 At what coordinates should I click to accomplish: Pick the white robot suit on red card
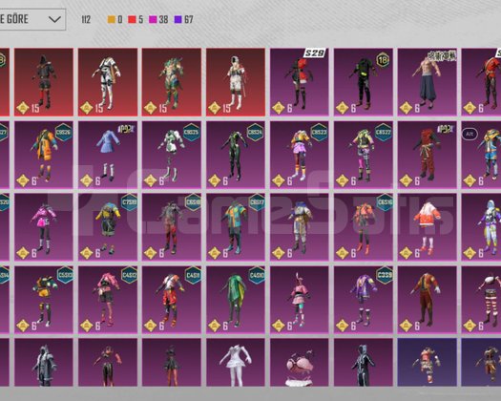(x=108, y=82)
